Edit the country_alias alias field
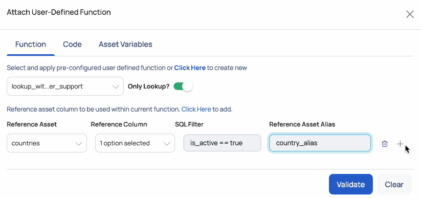The width and height of the screenshot is (421, 198). coord(320,143)
